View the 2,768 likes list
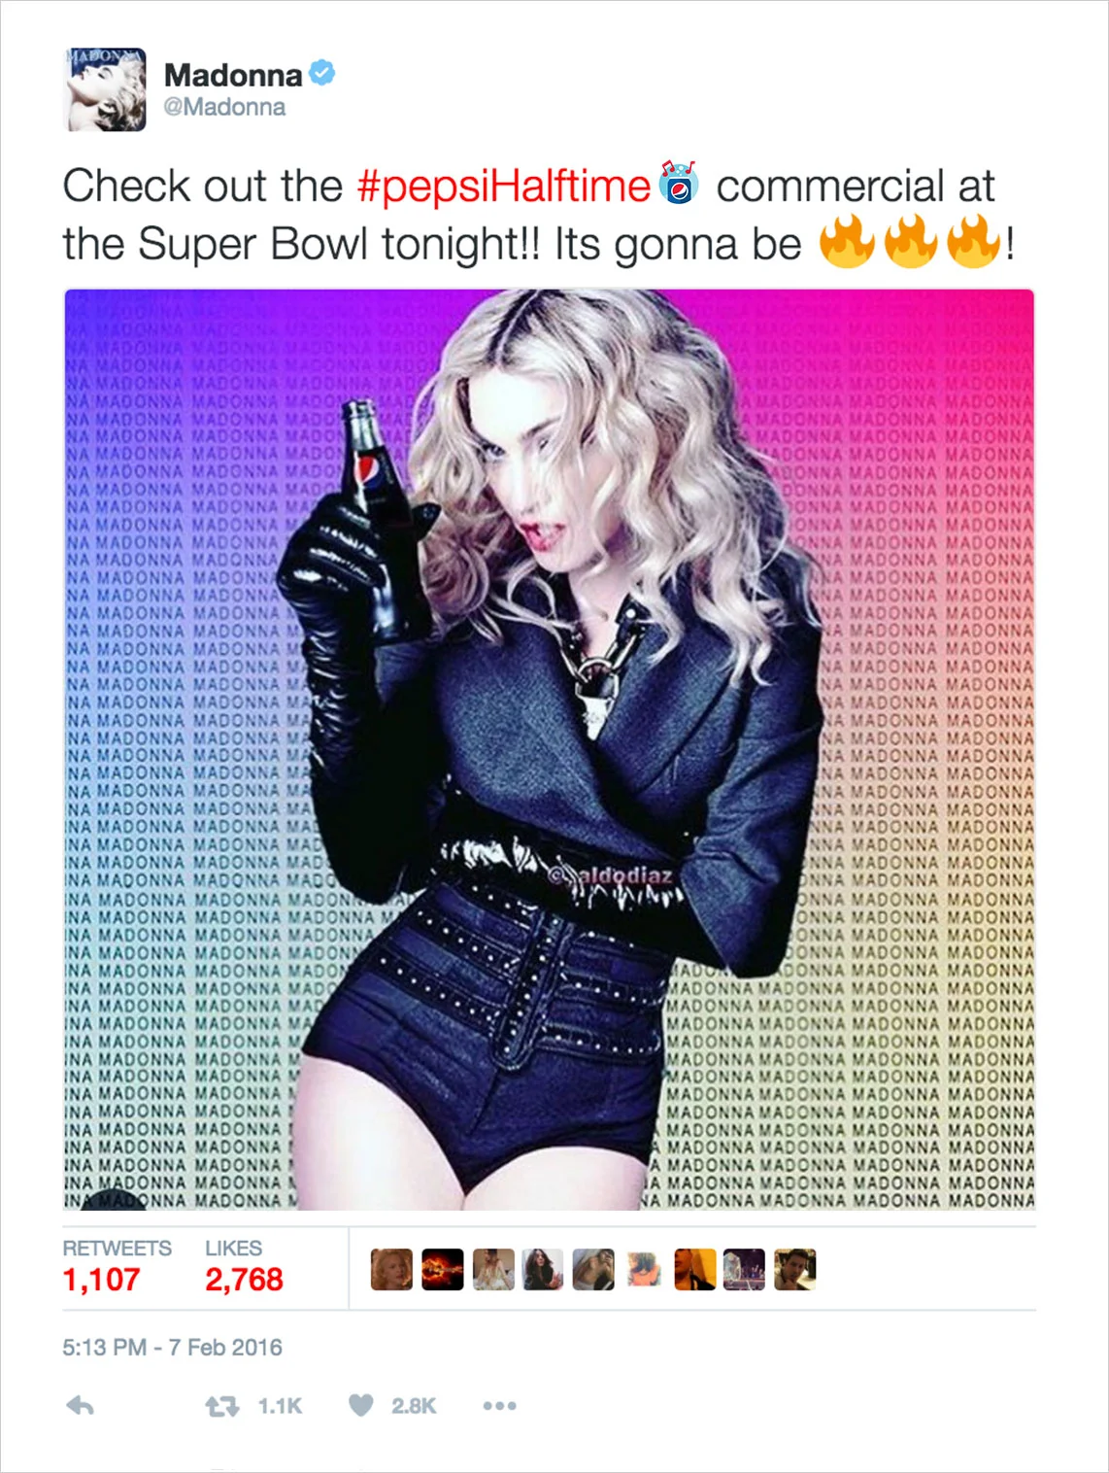This screenshot has width=1109, height=1473. pyautogui.click(x=244, y=1267)
